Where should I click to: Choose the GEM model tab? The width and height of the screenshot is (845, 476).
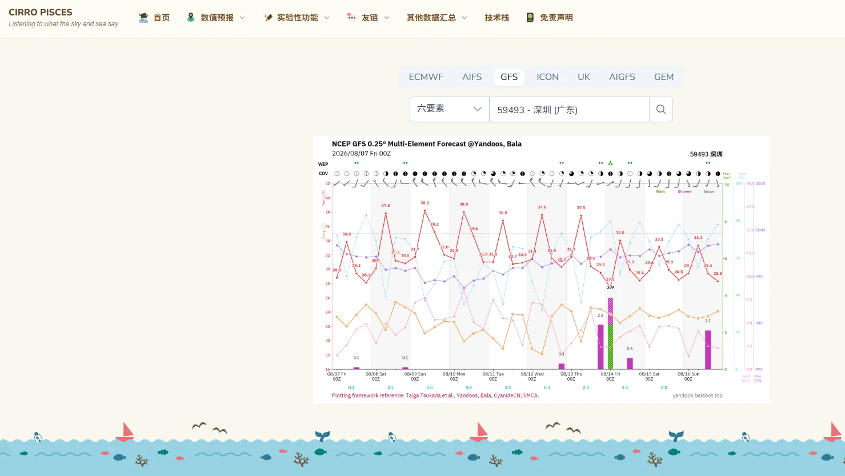pyautogui.click(x=664, y=77)
